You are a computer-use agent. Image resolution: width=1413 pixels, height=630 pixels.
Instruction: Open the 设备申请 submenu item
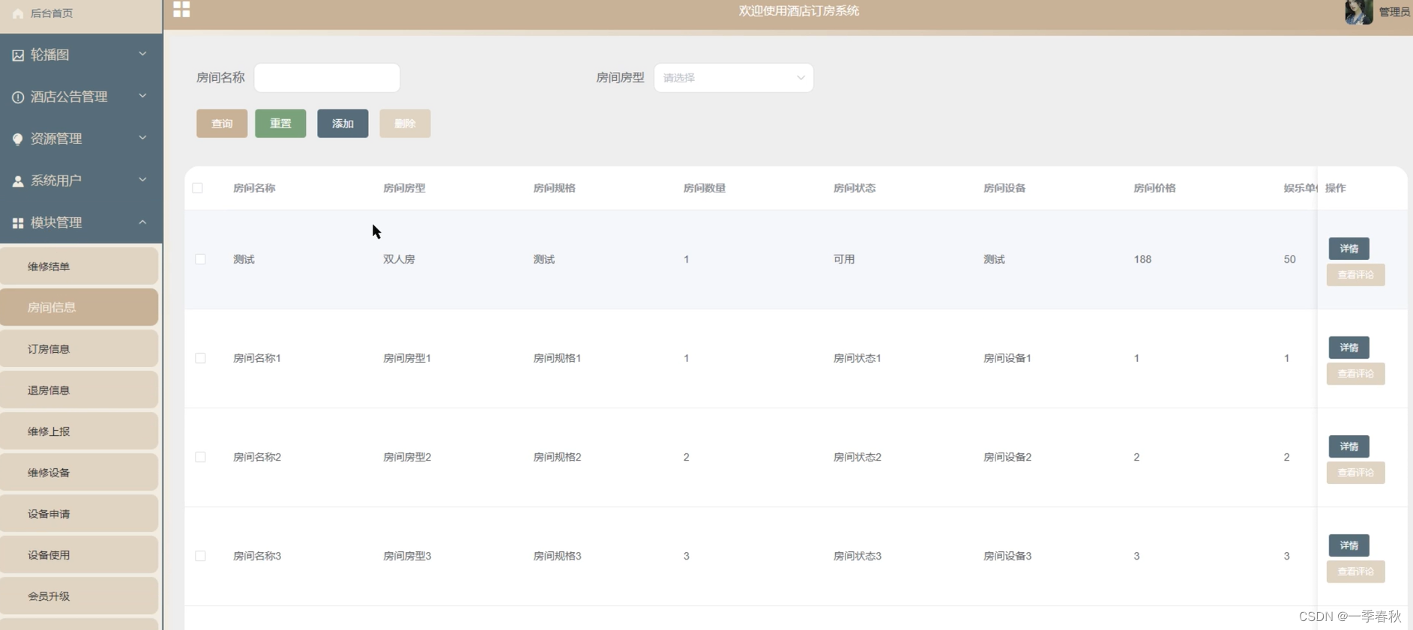click(x=79, y=513)
